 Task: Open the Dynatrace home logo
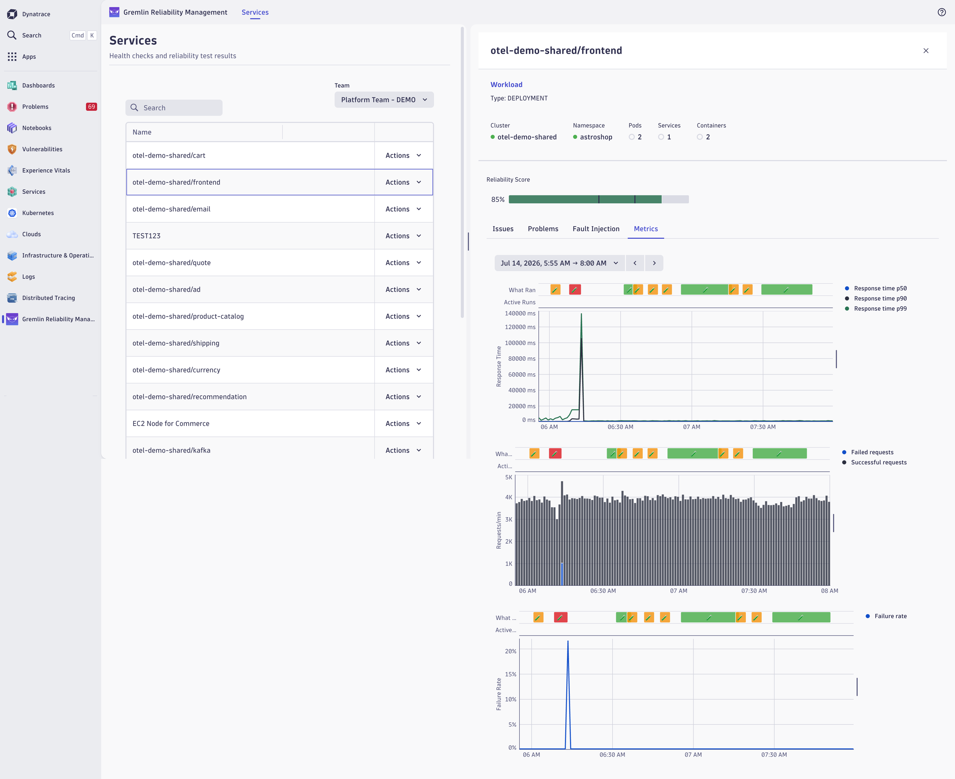(12, 14)
